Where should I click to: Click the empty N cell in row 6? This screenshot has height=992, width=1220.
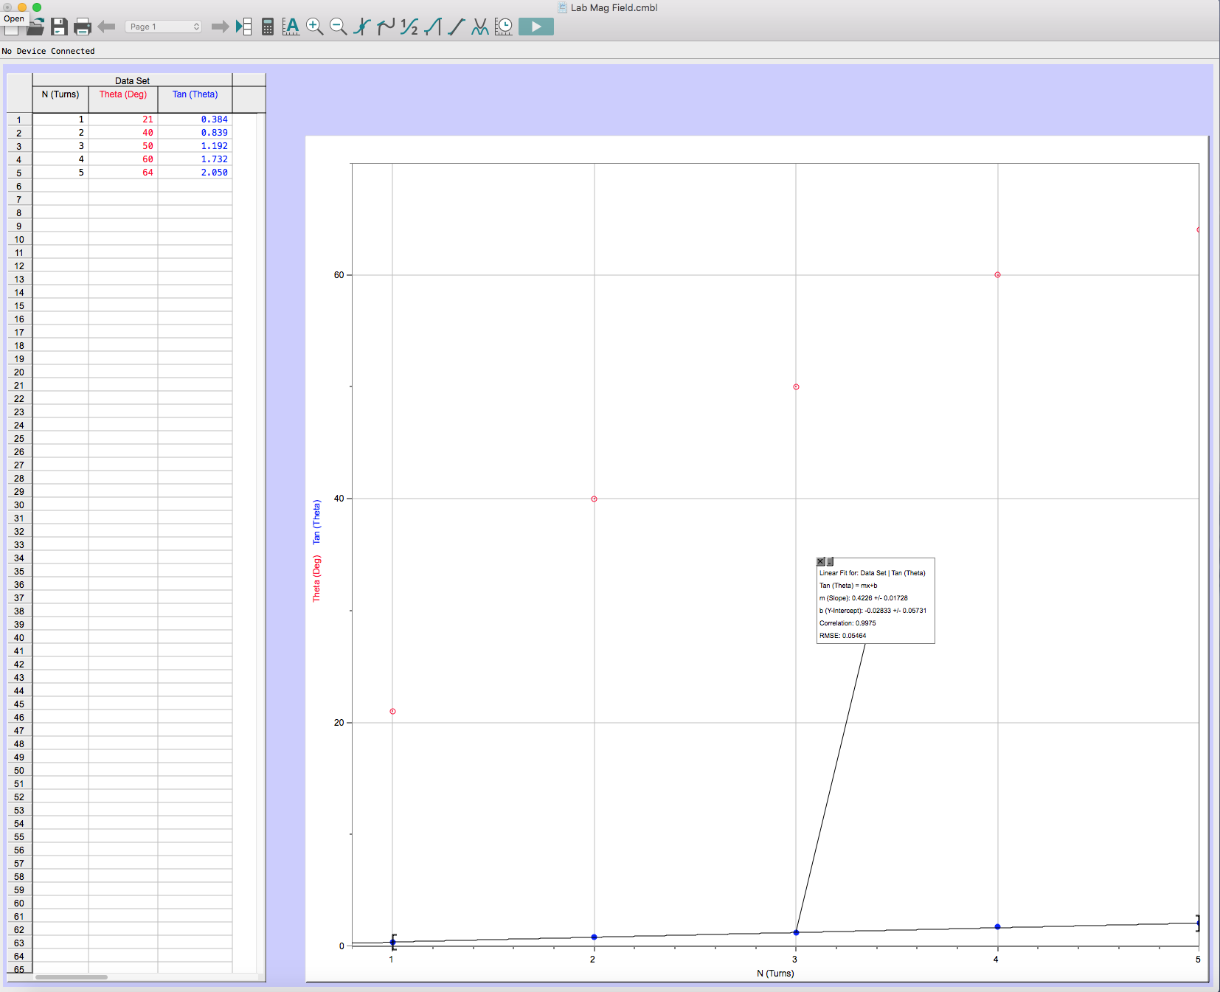tap(60, 186)
